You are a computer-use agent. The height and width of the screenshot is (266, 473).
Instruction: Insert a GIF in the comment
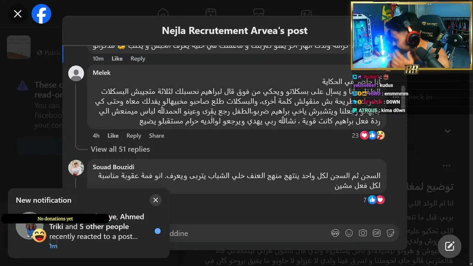coord(377,233)
